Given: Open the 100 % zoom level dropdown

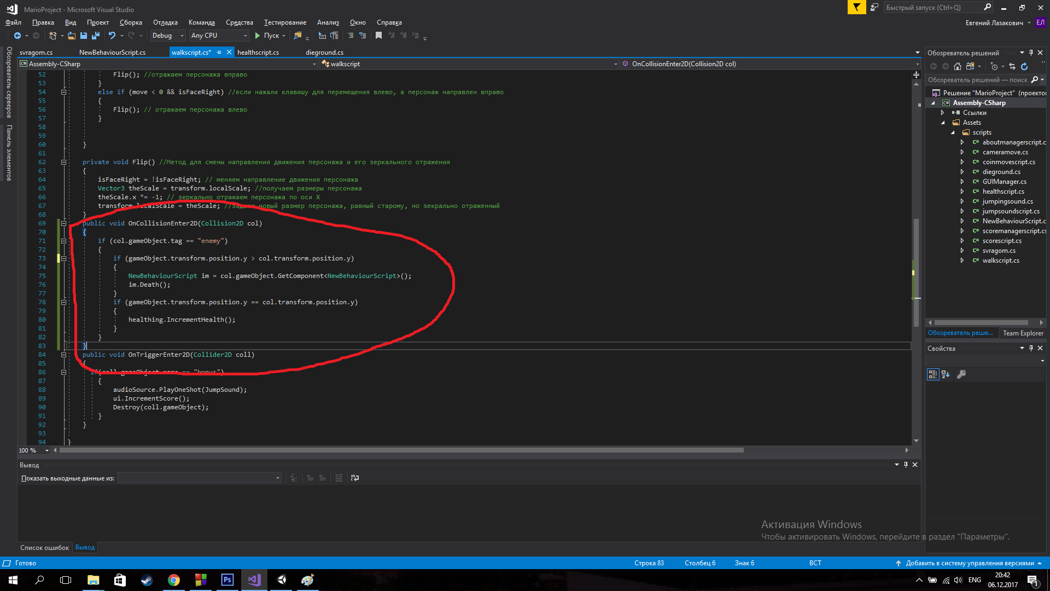Looking at the screenshot, I should [x=34, y=450].
